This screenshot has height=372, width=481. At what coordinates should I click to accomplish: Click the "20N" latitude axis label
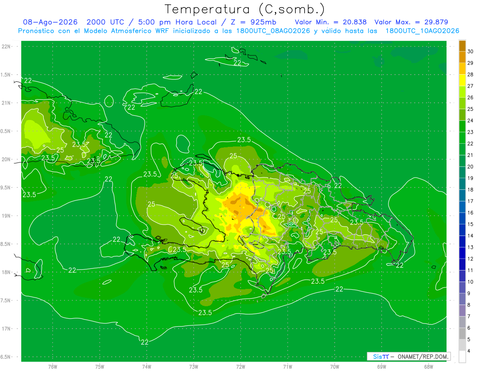6,159
